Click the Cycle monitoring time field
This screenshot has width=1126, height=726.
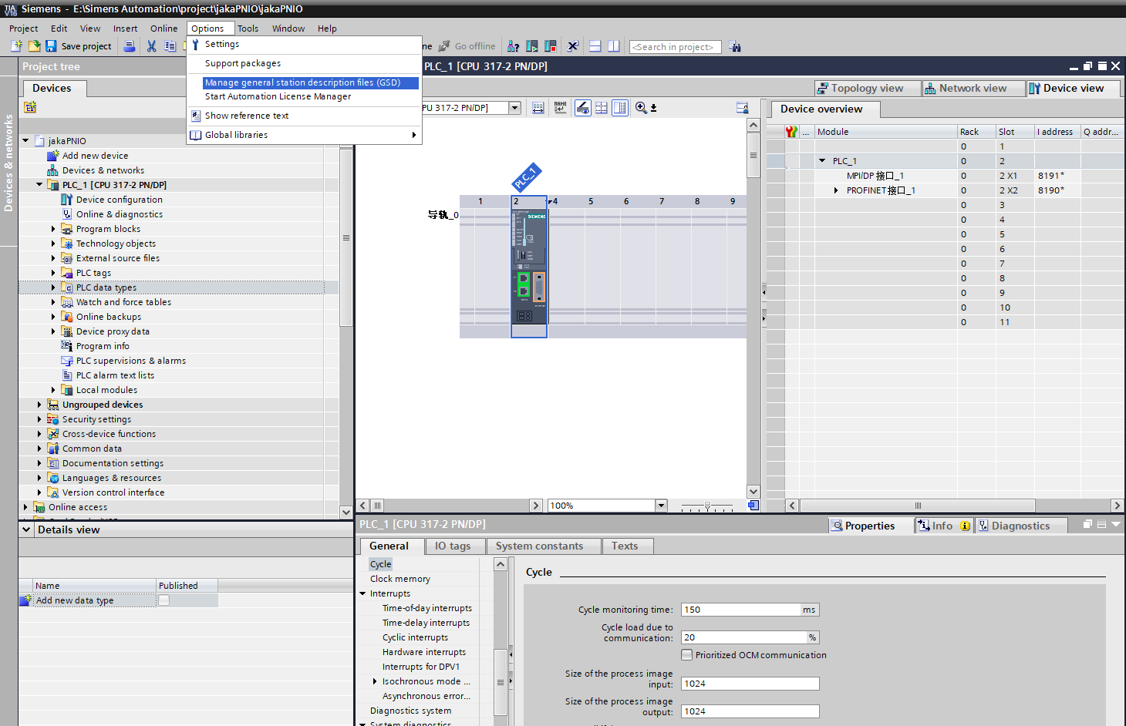click(740, 610)
